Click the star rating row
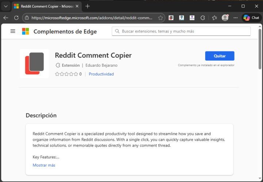This screenshot has height=182, width=263. 66,74
